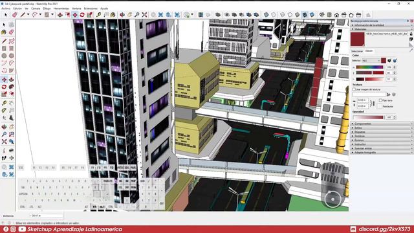
Task: Click the material name text field
Action: pyautogui.click(x=387, y=34)
